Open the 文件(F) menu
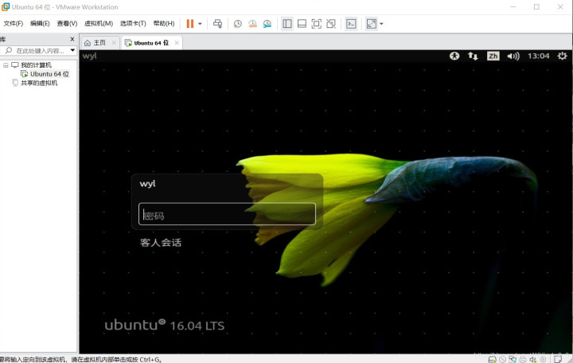The height and width of the screenshot is (363, 573). tap(14, 23)
